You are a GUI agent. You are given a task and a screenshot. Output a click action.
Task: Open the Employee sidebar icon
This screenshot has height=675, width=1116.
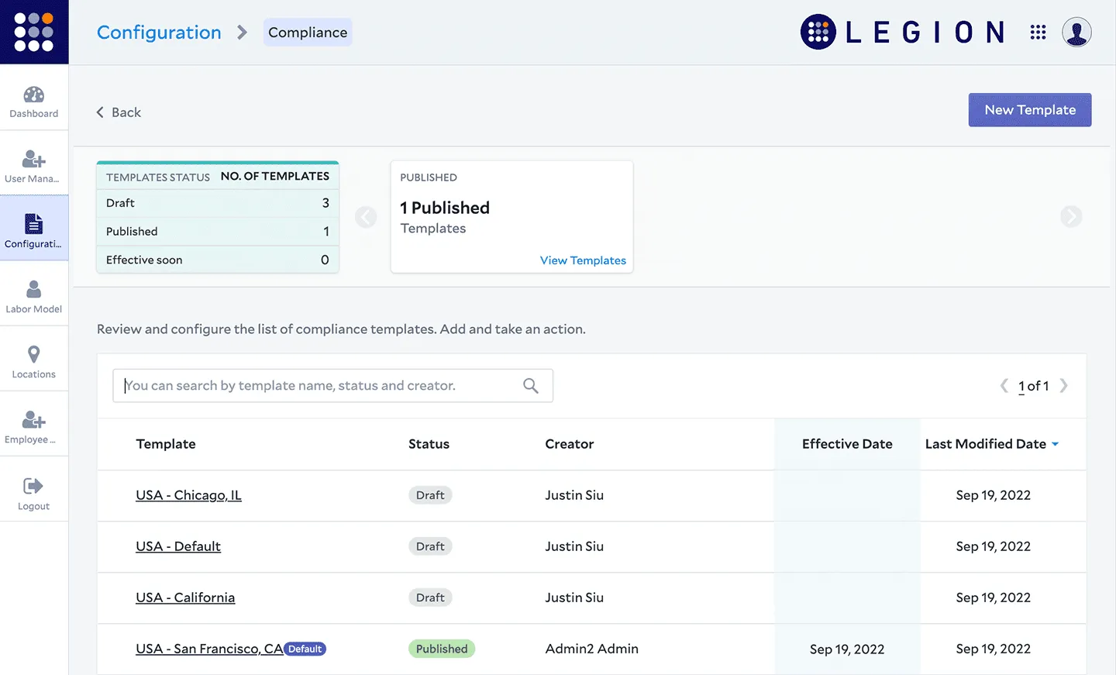point(34,420)
